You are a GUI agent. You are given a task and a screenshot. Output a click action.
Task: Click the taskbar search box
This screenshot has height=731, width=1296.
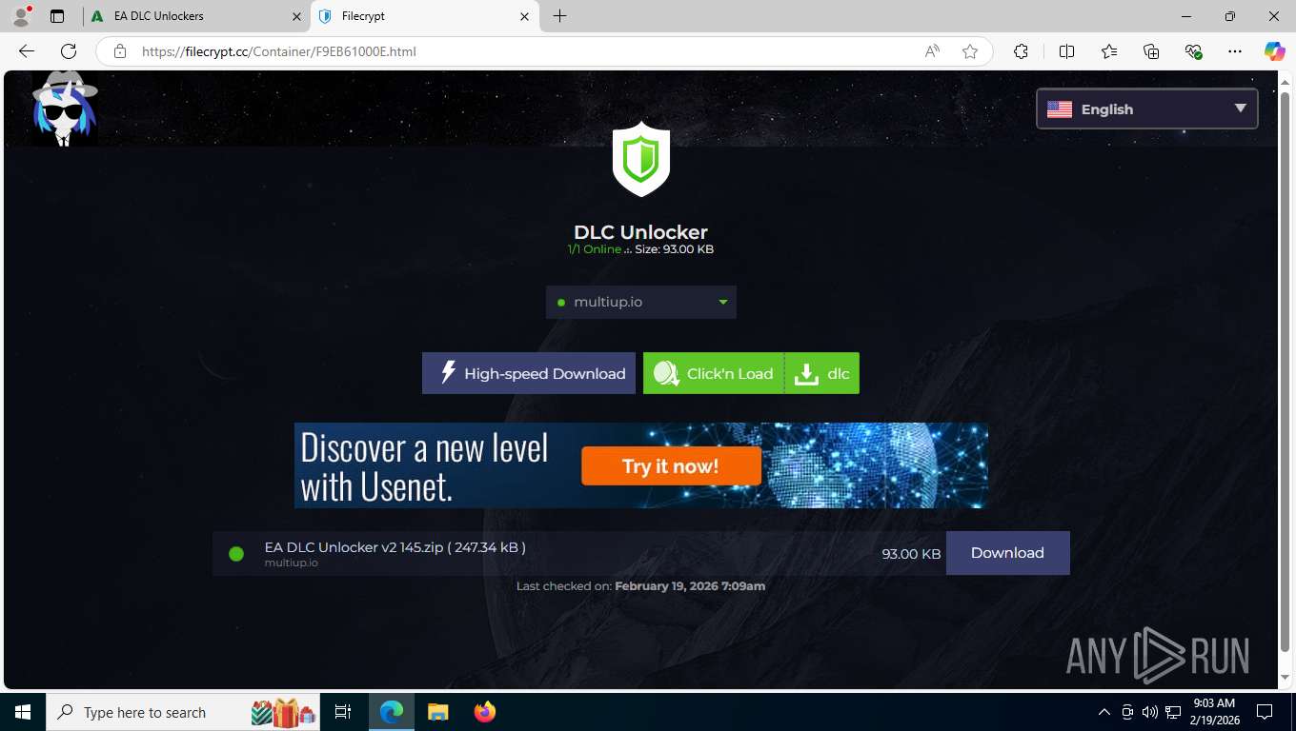click(185, 712)
